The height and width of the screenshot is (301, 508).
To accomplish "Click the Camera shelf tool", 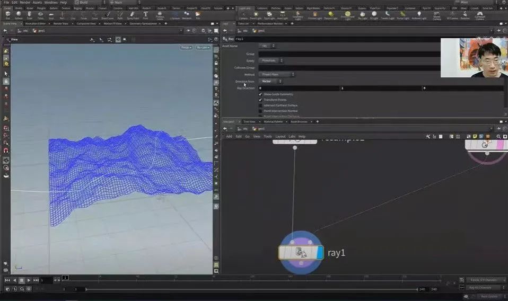I will pos(243,15).
